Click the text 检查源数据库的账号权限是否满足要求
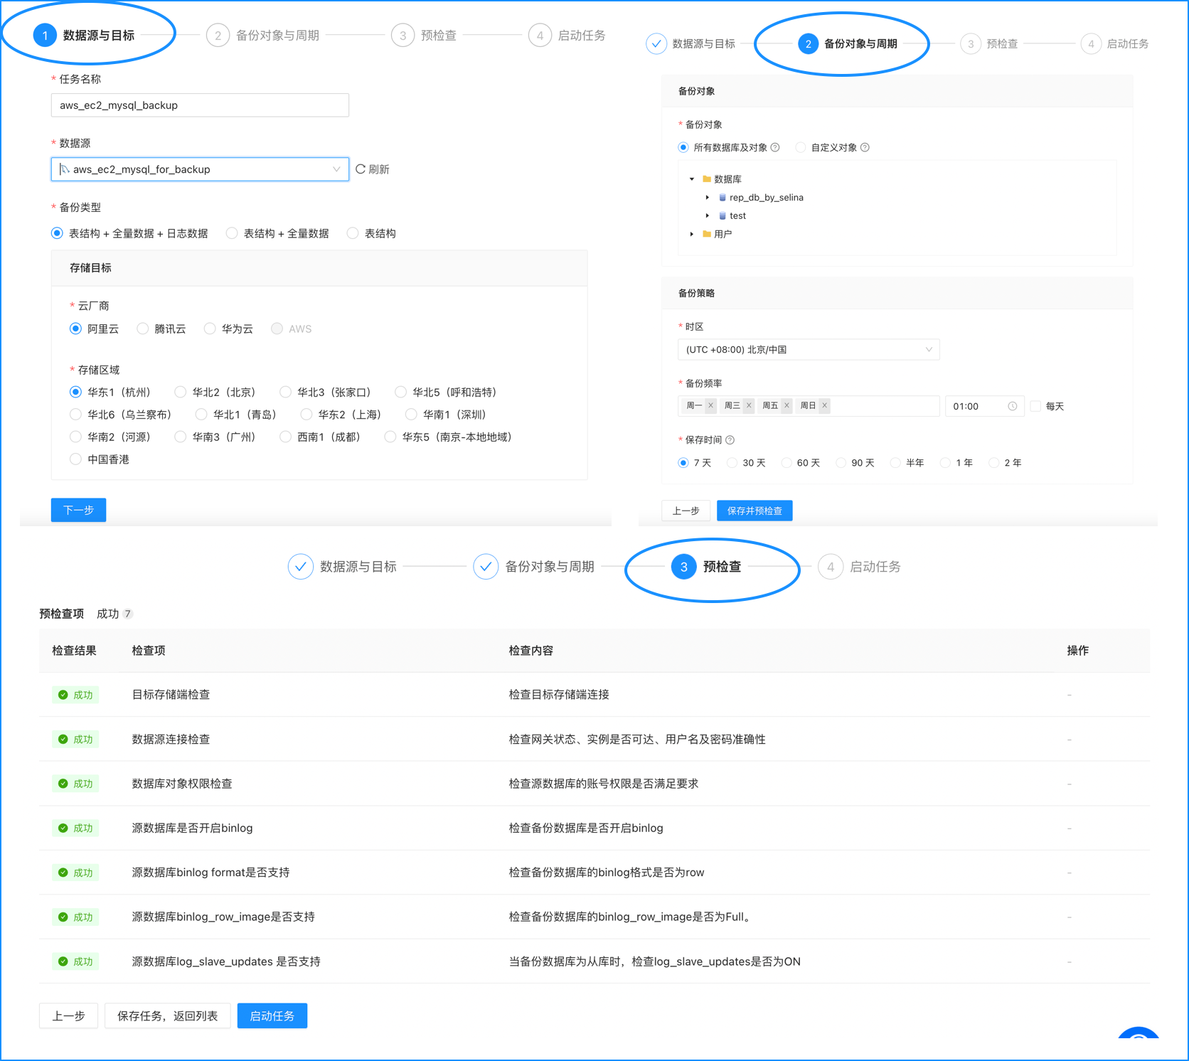 click(x=604, y=784)
